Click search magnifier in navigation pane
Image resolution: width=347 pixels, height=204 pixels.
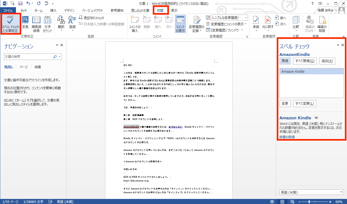(x=55, y=56)
